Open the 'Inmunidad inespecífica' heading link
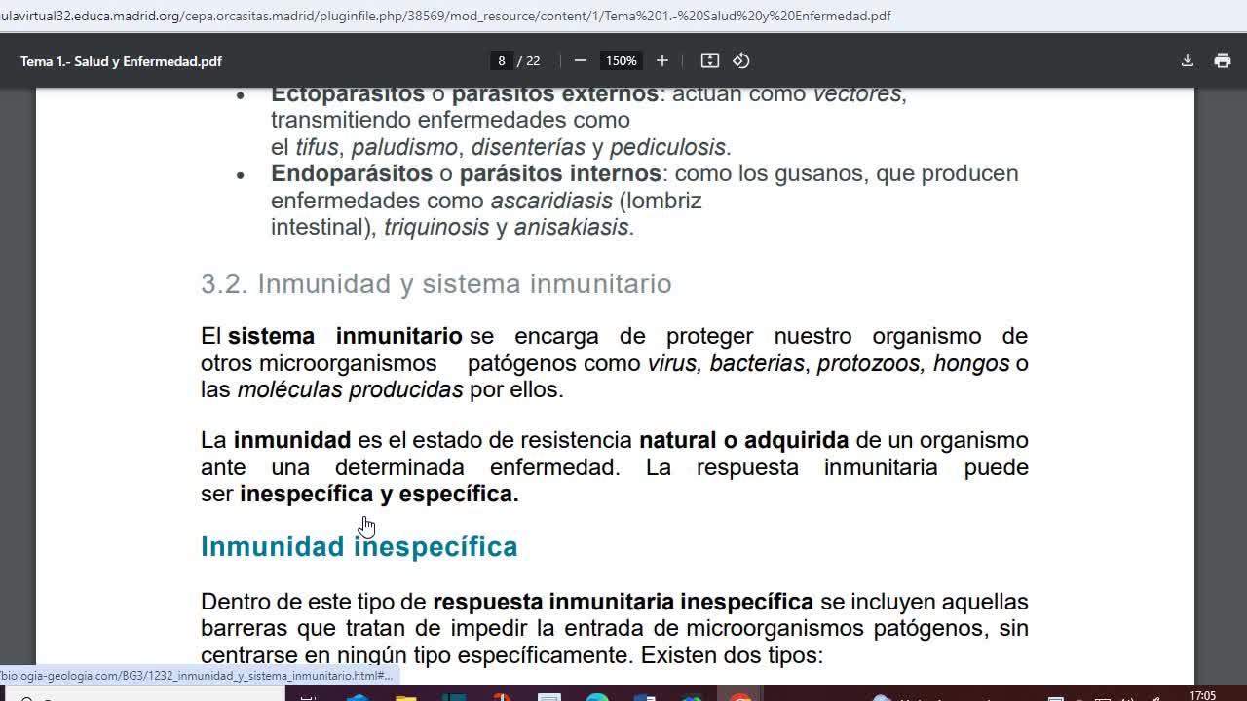The image size is (1247, 701). click(359, 547)
